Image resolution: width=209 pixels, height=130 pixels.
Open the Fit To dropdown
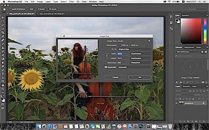pyautogui.click(x=135, y=49)
